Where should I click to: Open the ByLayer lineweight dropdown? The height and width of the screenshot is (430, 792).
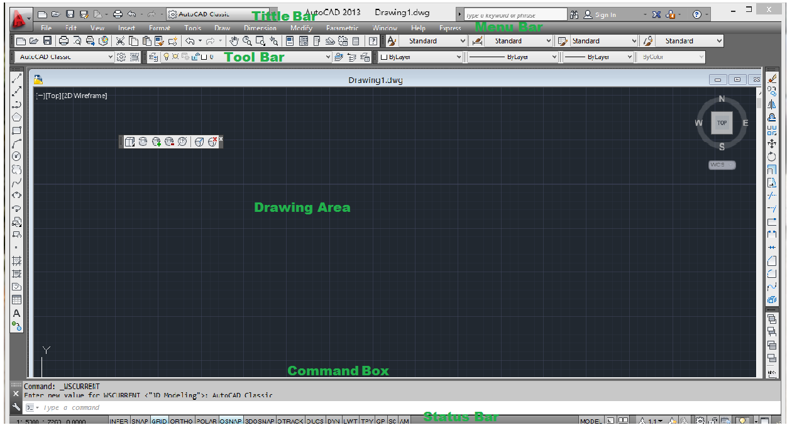point(598,57)
